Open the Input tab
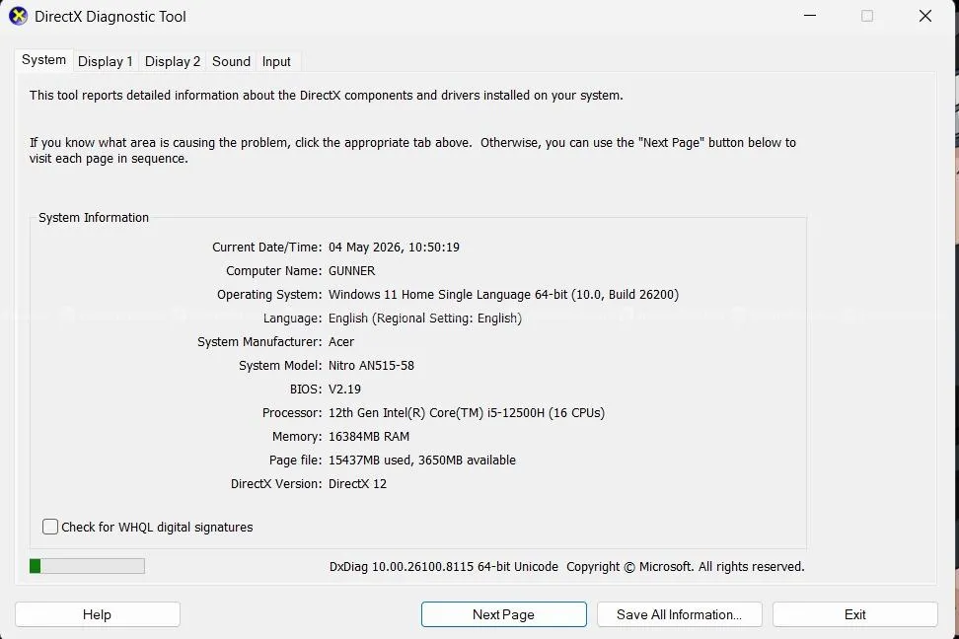959x639 pixels. pos(276,61)
